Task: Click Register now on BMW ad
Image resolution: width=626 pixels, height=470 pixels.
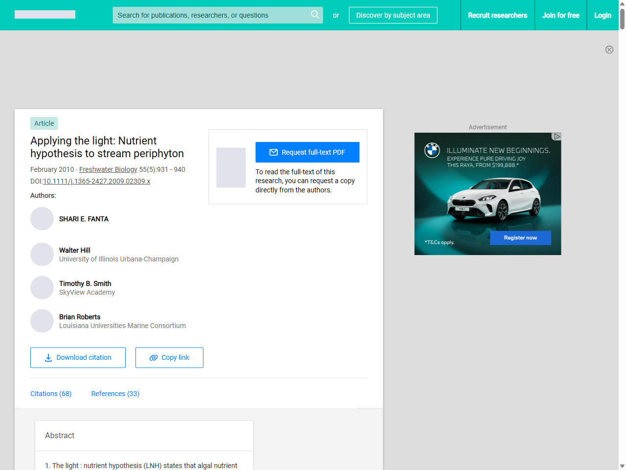Action: click(x=520, y=238)
